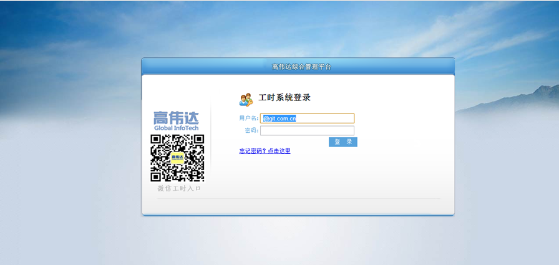Open the 忘记密码？点击这里 link
Image resolution: width=559 pixels, height=265 pixels.
coord(265,151)
